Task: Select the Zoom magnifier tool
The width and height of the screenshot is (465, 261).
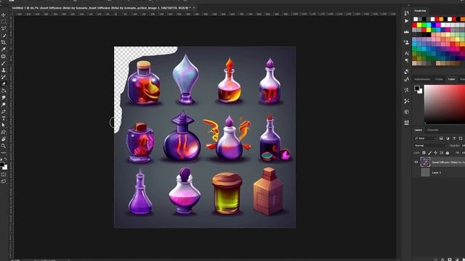Action: (x=4, y=146)
